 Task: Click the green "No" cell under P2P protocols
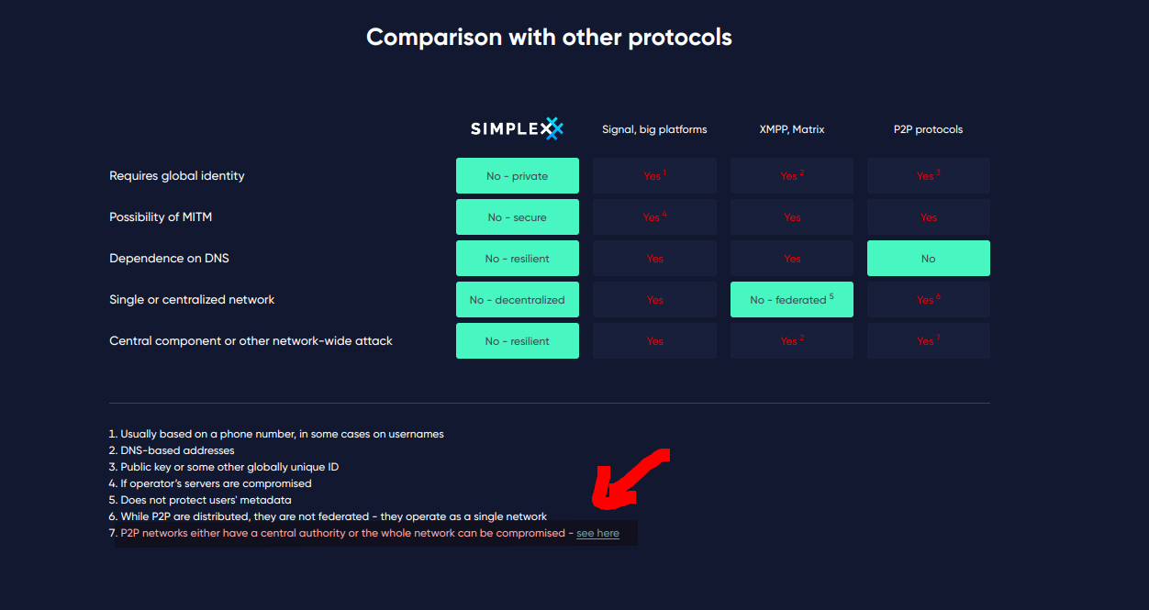point(928,259)
